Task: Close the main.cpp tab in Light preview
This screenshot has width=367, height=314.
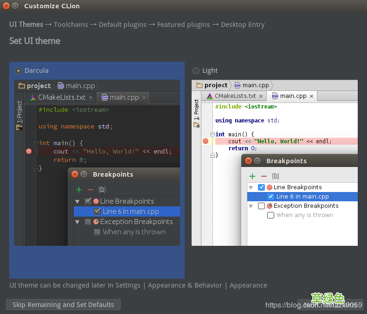Action: coord(311,96)
